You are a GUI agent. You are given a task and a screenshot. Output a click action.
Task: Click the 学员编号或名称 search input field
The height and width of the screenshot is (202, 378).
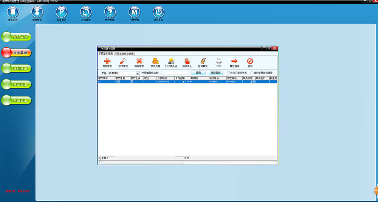(175, 73)
